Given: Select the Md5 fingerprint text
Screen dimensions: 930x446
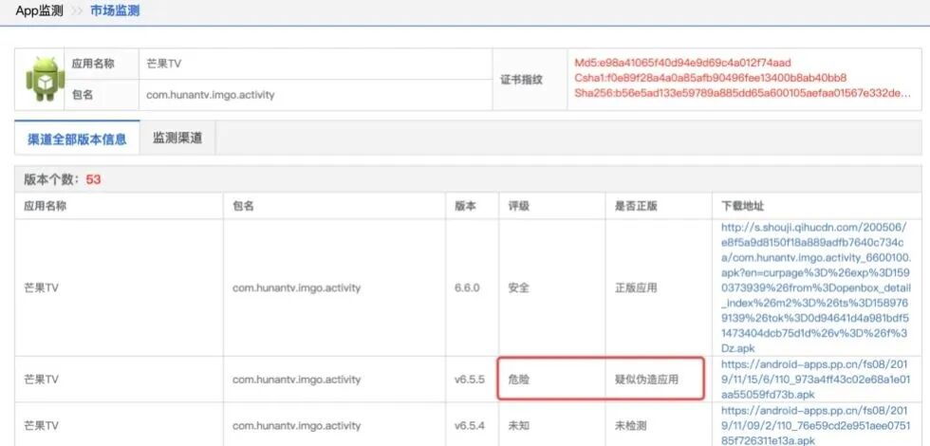Looking at the screenshot, I should point(682,63).
